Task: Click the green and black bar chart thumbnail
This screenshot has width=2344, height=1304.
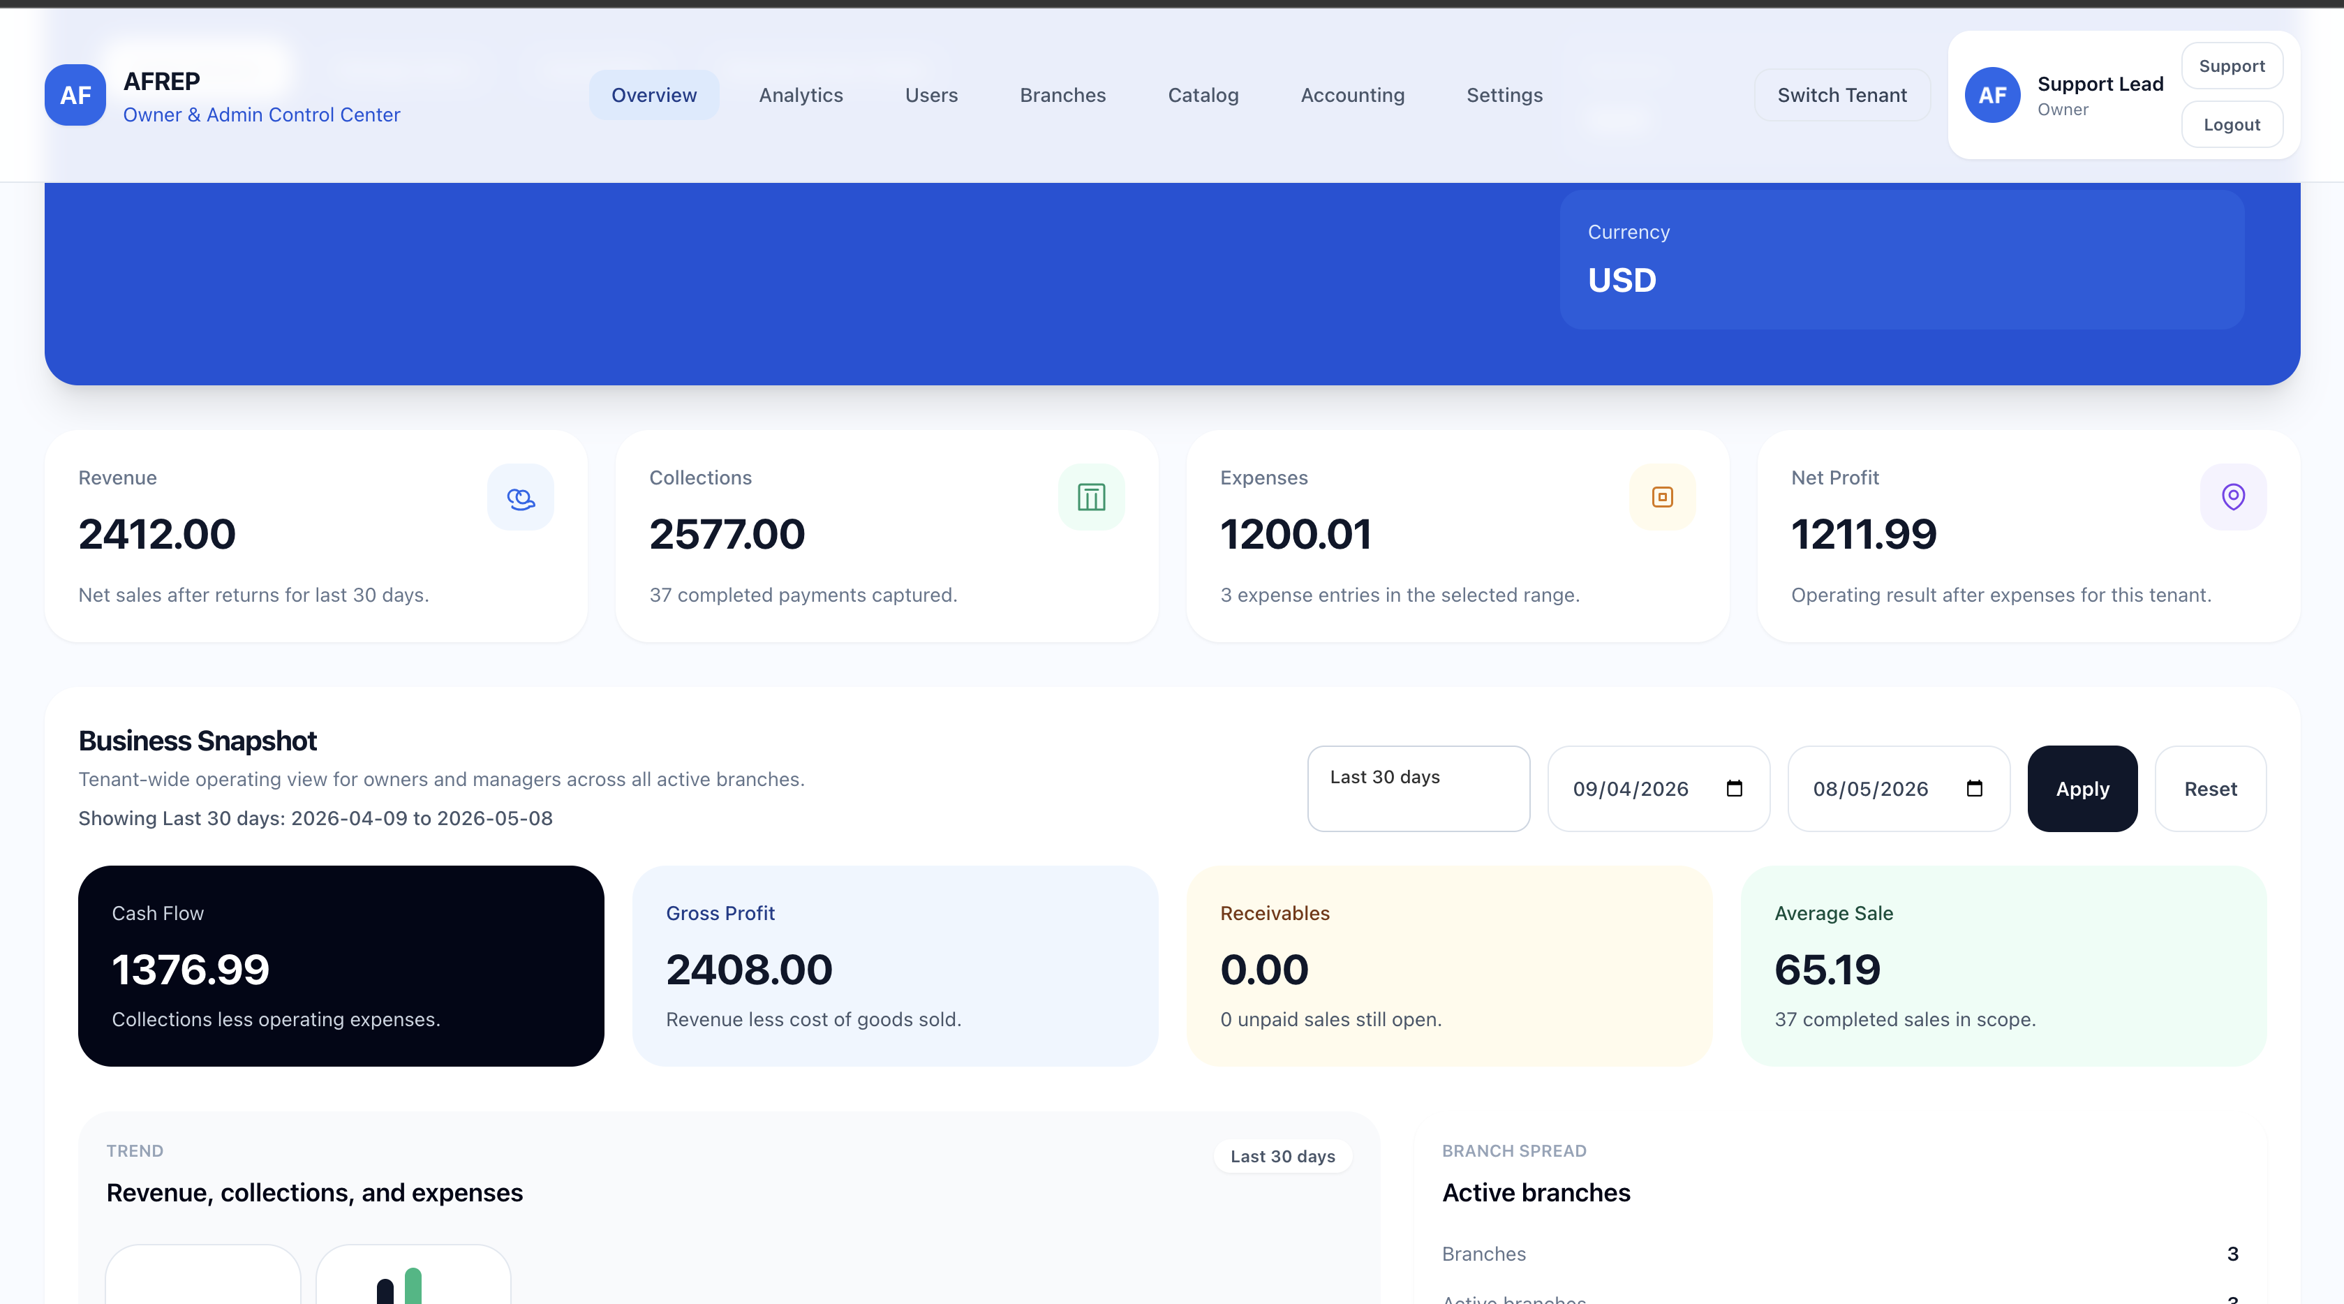Action: coord(413,1275)
